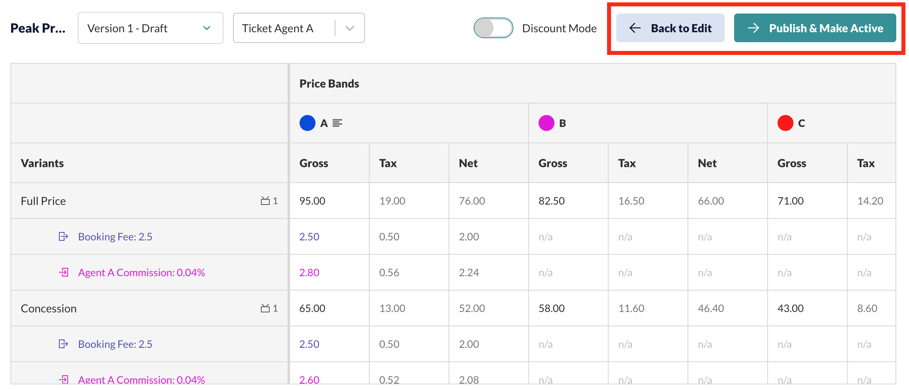Click the Full Price variant row label

pyautogui.click(x=43, y=201)
